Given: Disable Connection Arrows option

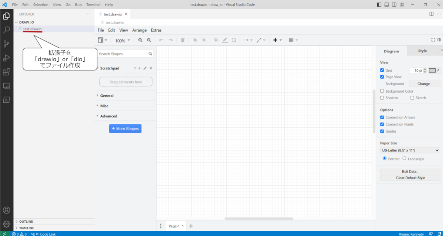Looking at the screenshot, I should 382,117.
